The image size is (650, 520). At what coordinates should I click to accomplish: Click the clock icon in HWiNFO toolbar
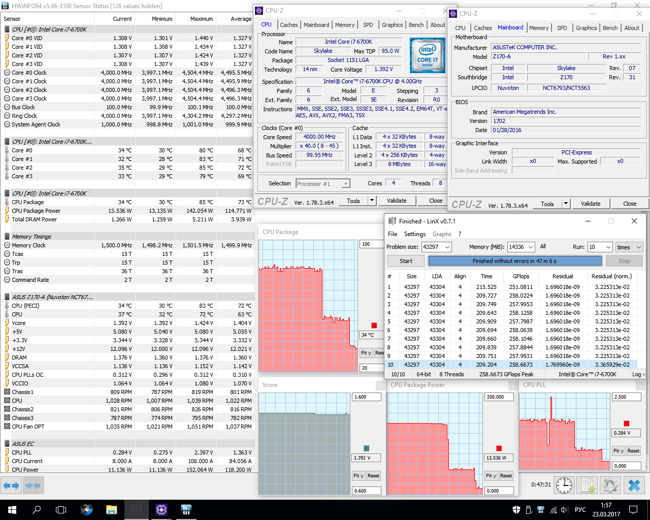click(x=564, y=485)
